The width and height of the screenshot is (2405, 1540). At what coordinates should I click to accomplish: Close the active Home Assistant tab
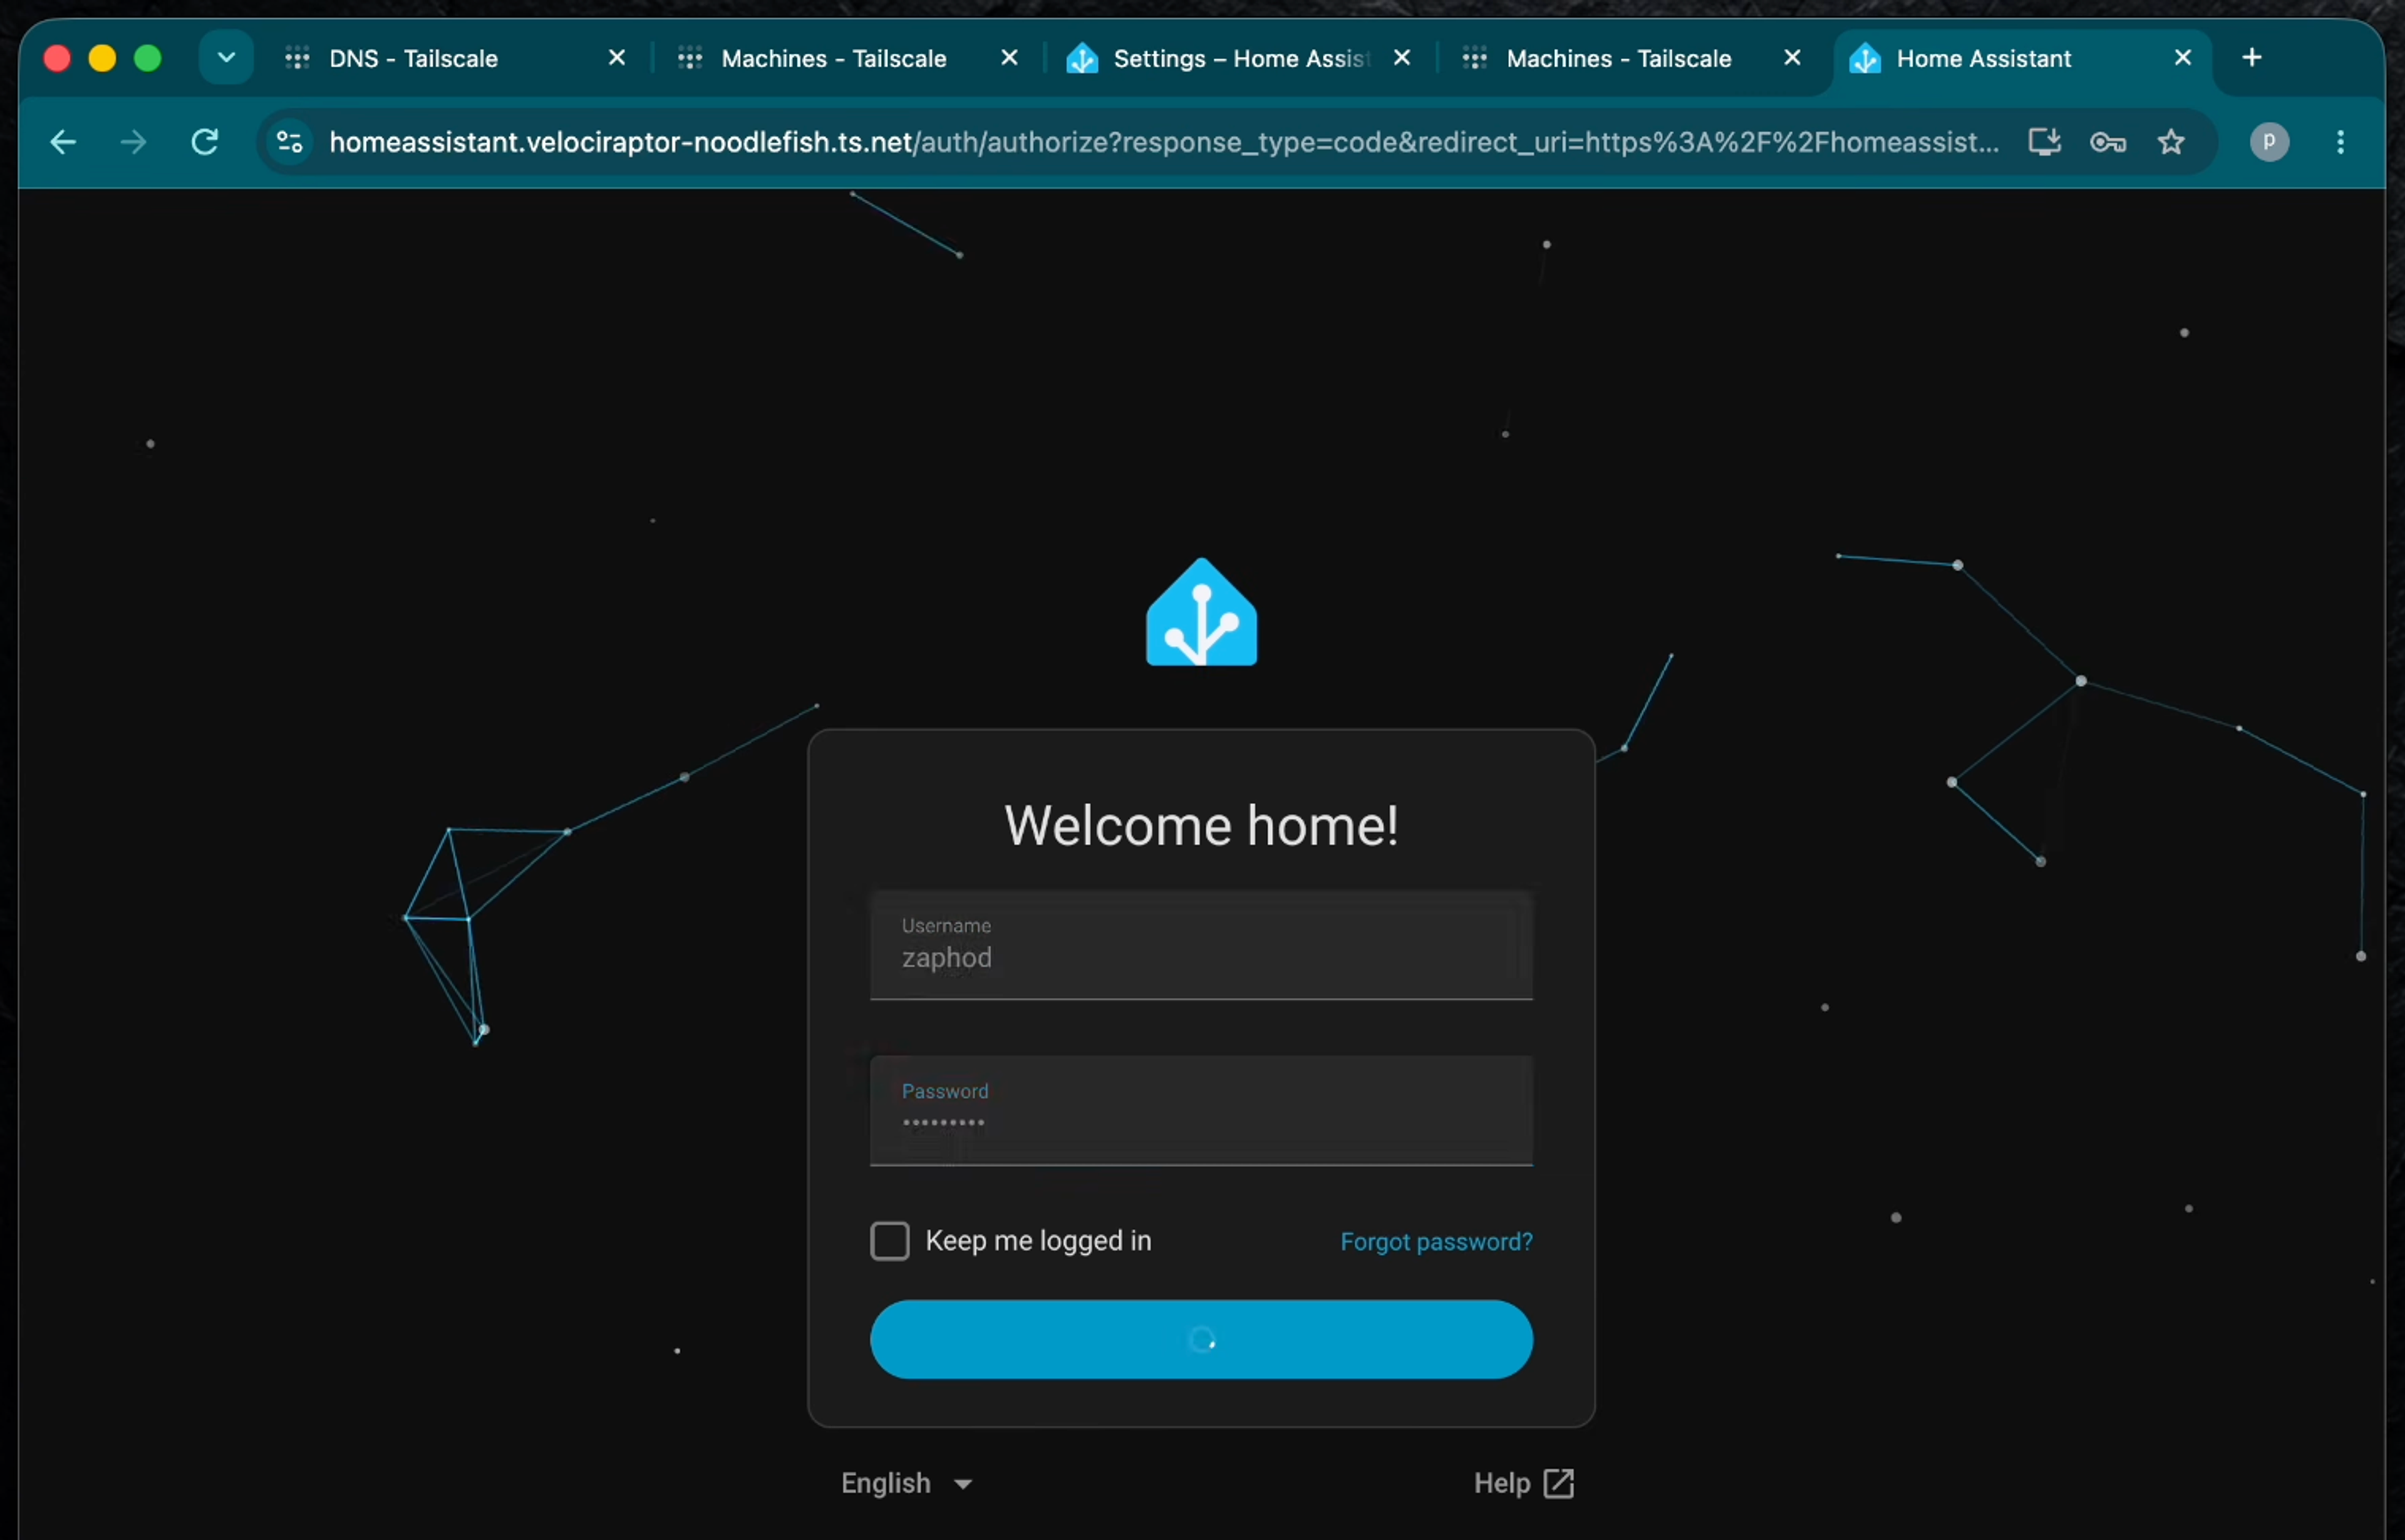click(x=2183, y=58)
